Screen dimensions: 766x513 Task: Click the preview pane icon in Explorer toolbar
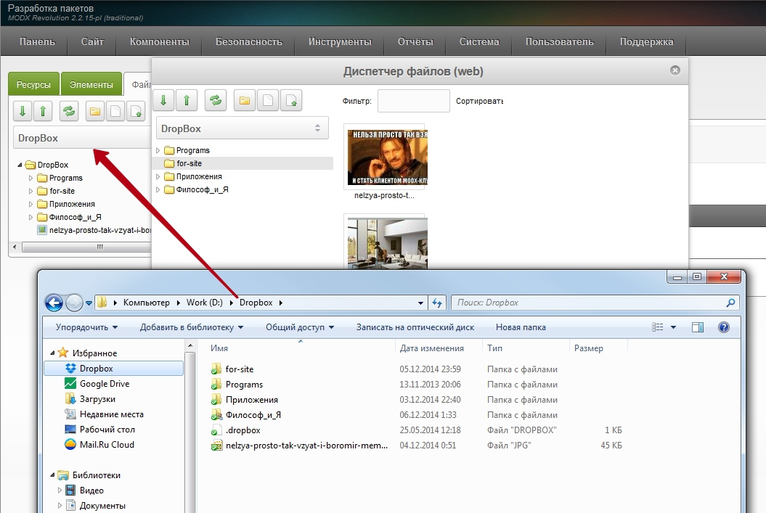tap(698, 327)
